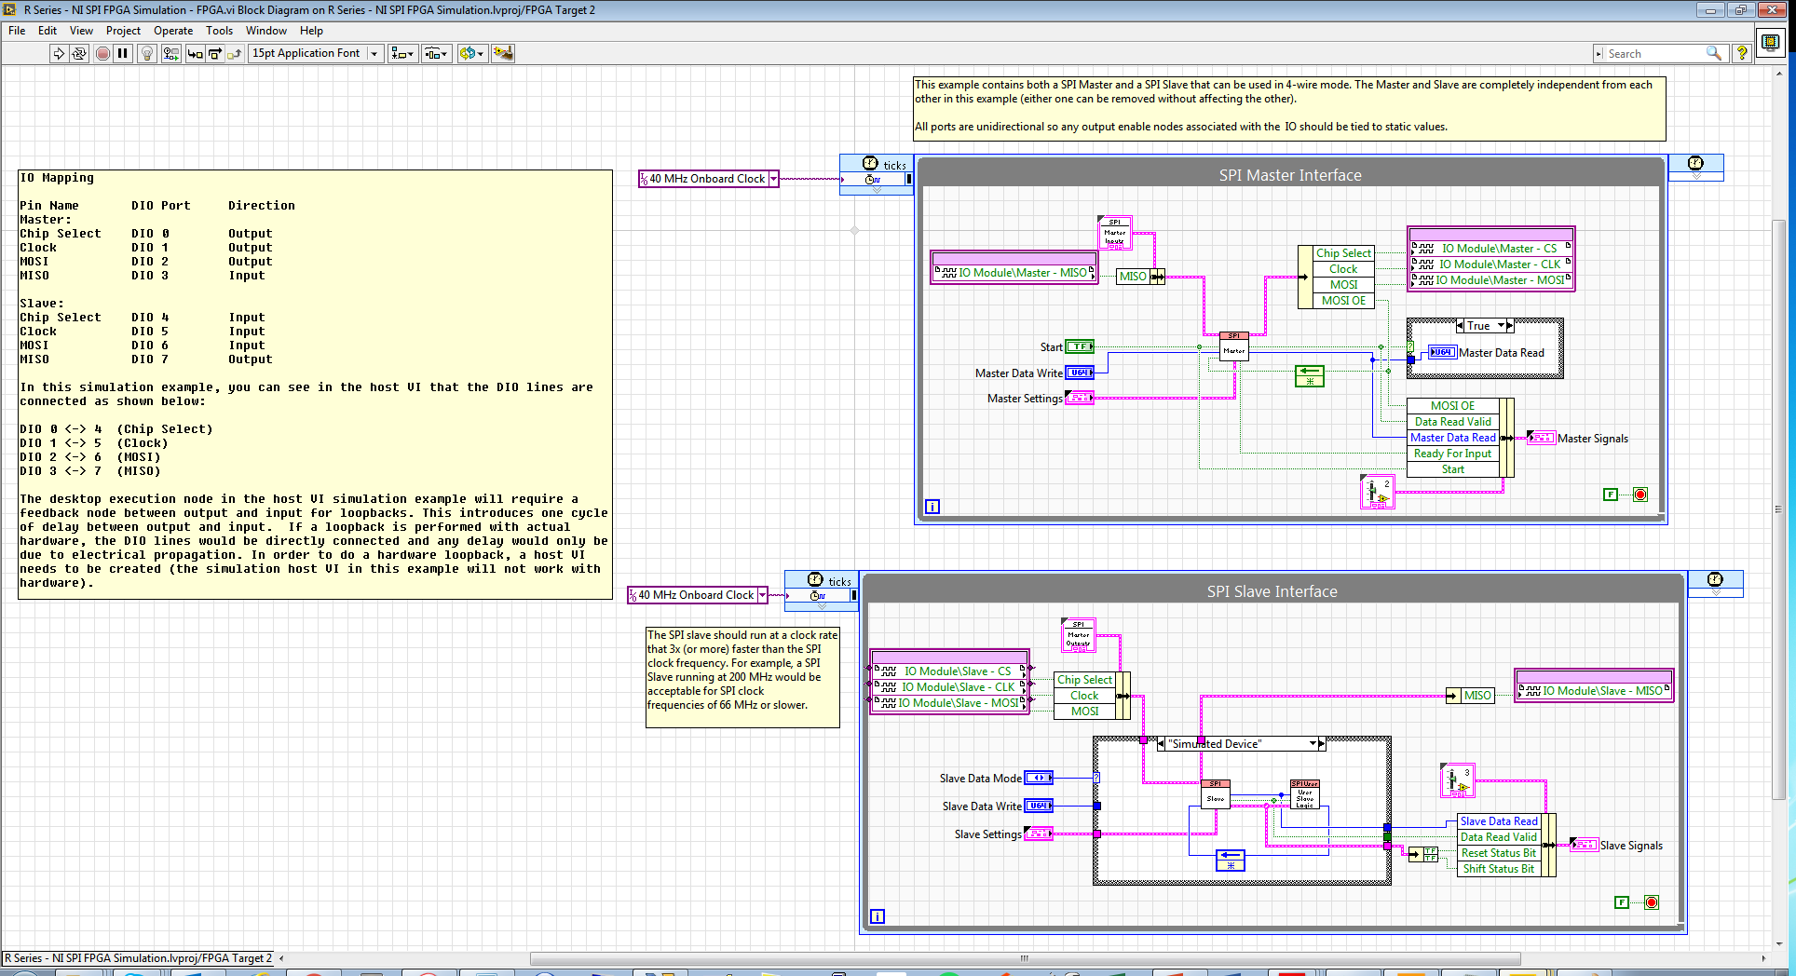Viewport: 1796px width, 976px height.
Task: Select the SPI Slave subVI node
Action: click(1216, 794)
